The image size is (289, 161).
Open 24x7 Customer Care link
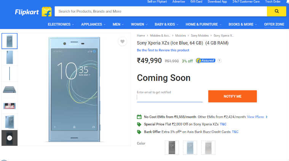(246, 2)
